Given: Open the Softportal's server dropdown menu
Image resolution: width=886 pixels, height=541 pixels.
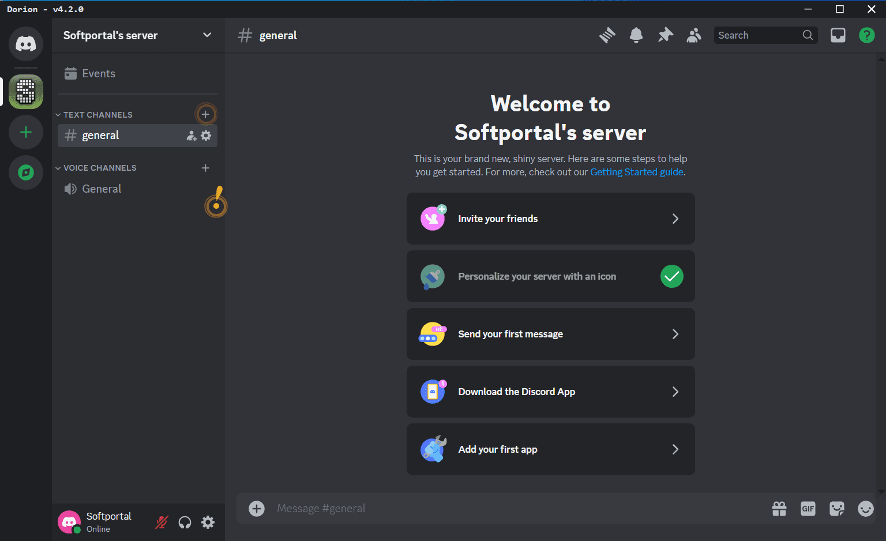Looking at the screenshot, I should coord(138,35).
